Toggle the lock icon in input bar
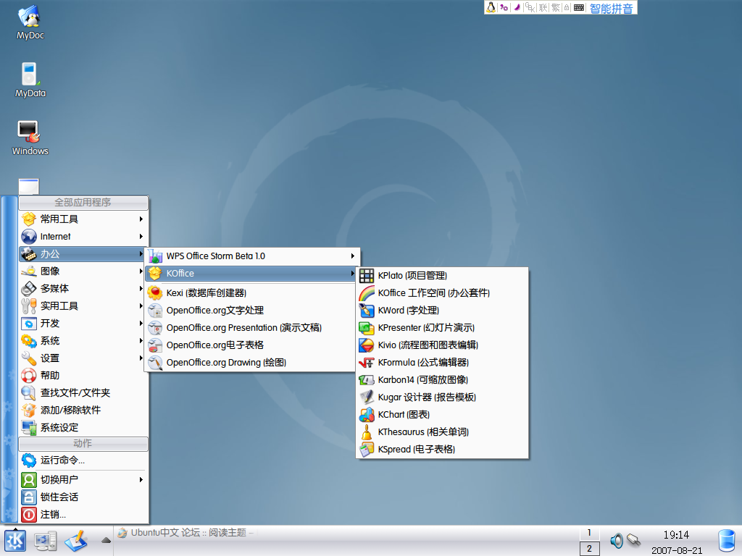This screenshot has height=556, width=742. (567, 7)
